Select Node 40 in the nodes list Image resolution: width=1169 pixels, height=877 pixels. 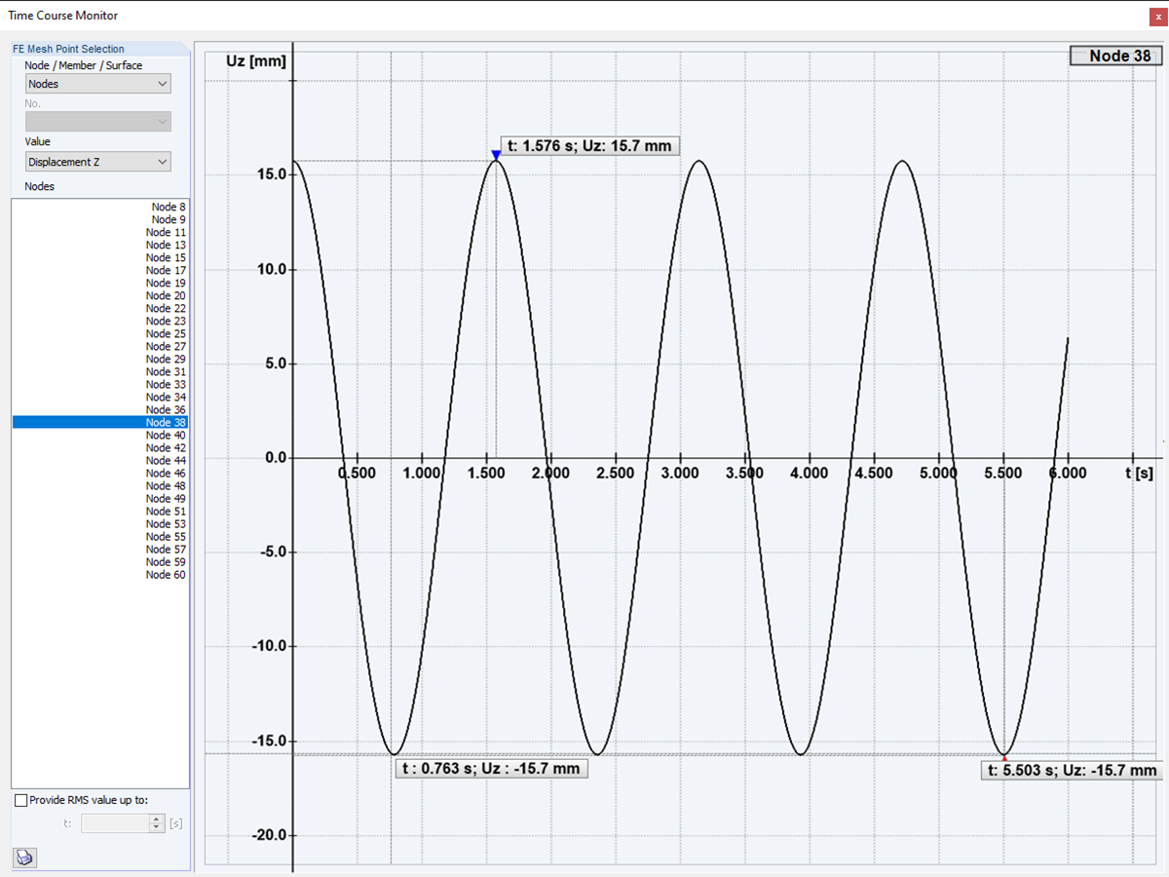(x=99, y=435)
